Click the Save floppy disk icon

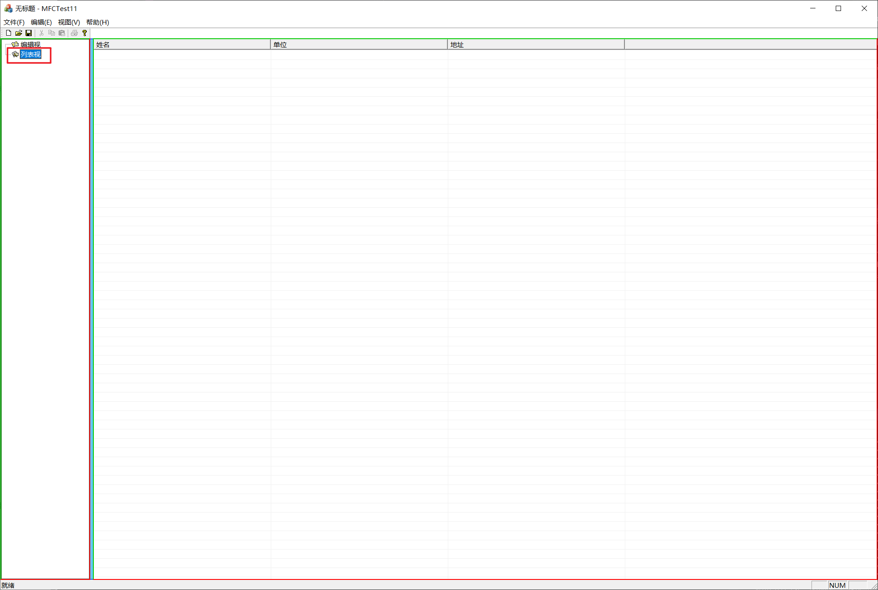(29, 33)
